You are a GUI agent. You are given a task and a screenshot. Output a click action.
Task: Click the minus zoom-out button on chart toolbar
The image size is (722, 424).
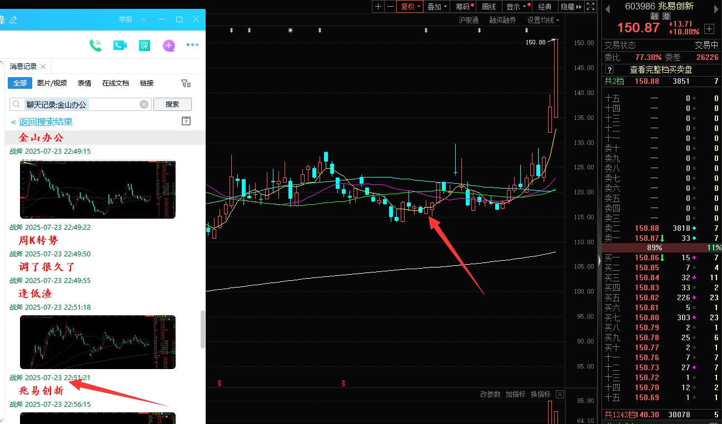point(390,7)
